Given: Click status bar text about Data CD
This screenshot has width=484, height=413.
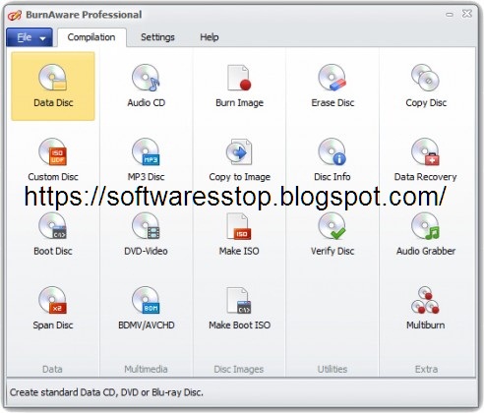Looking at the screenshot, I should click(106, 392).
